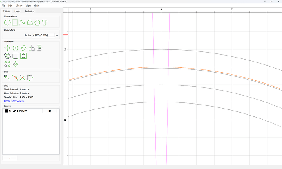Activate the Rotate transform tool
282x169 pixels.
click(x=23, y=48)
